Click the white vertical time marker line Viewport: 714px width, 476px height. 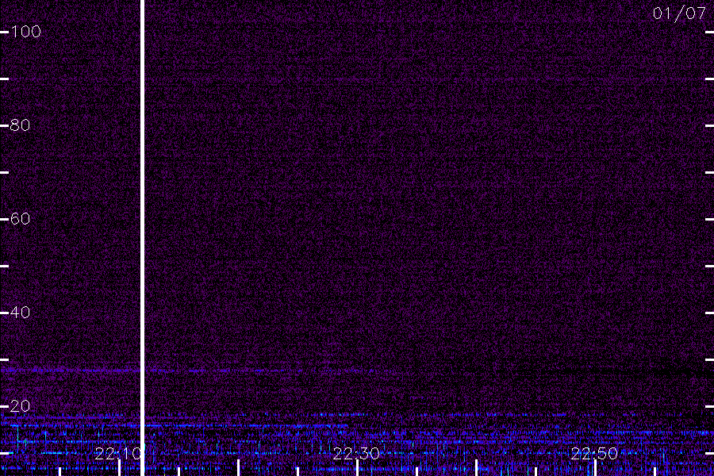click(x=143, y=238)
